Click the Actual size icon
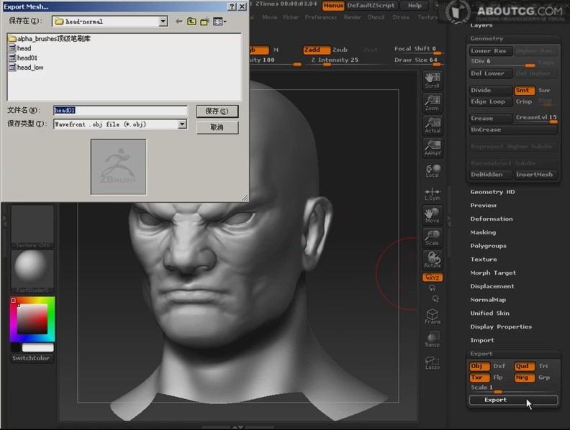Viewport: 570px width, 430px height. 433,125
